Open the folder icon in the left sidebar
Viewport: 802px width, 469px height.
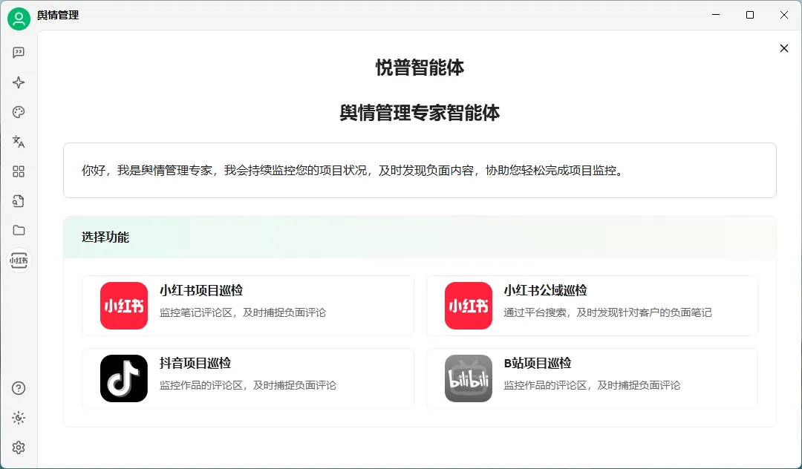[x=19, y=230]
